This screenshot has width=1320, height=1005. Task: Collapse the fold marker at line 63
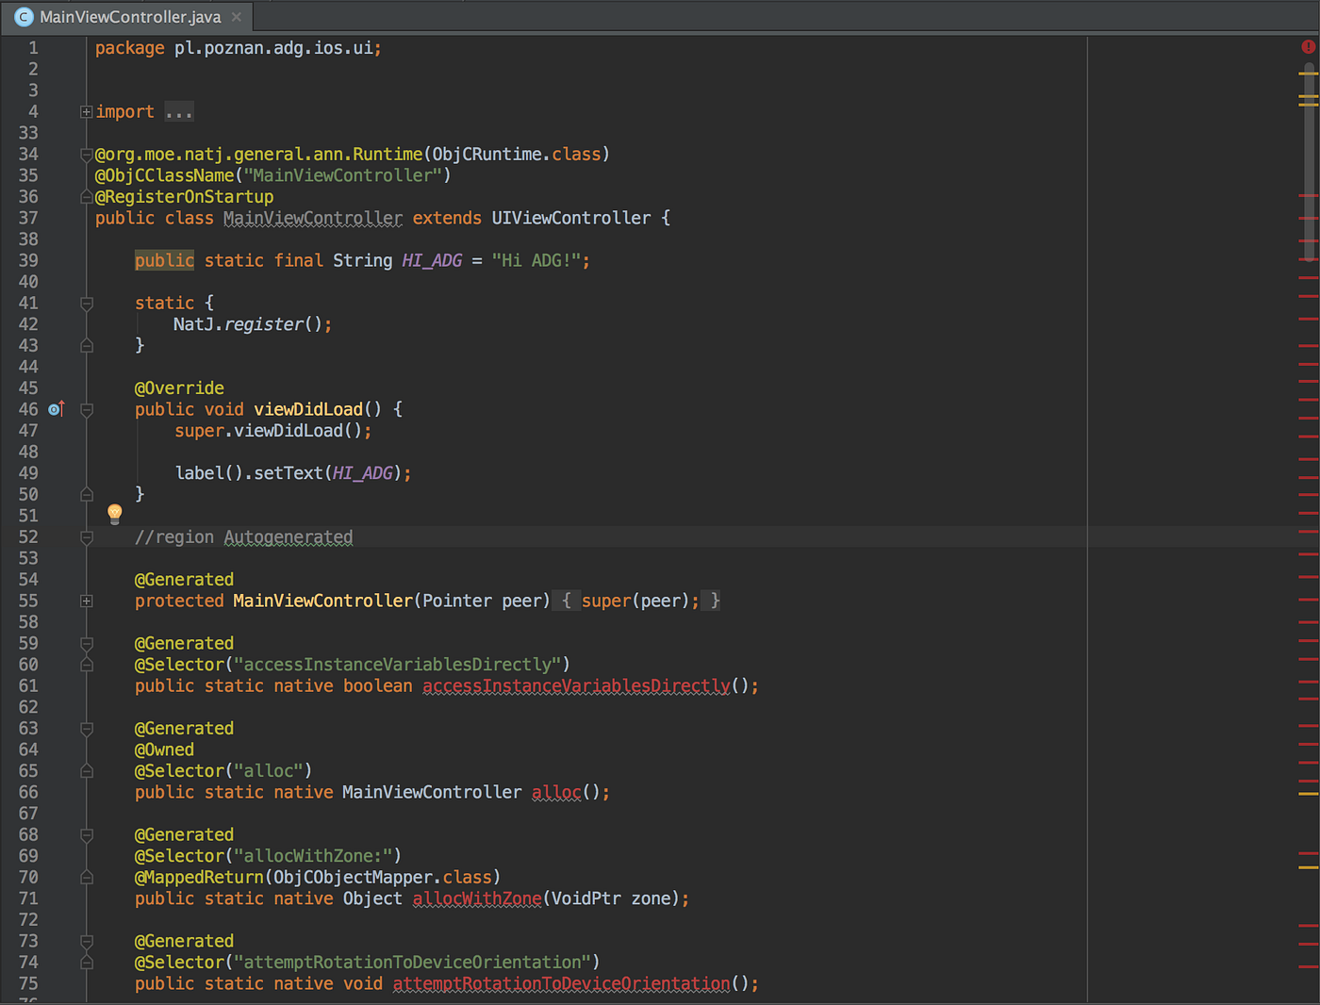click(x=87, y=729)
